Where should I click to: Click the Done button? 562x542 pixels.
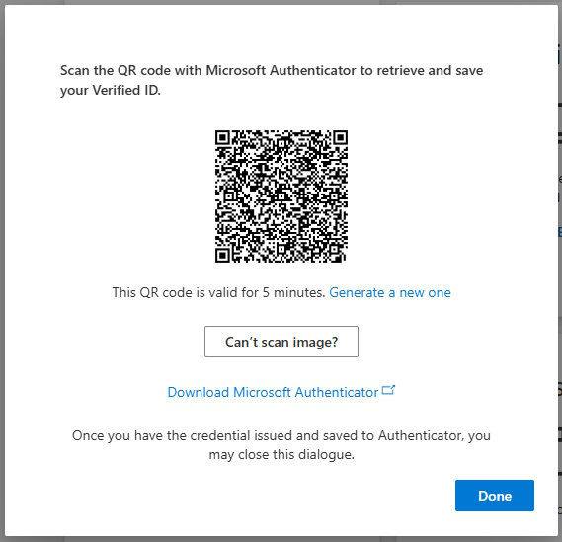(494, 496)
